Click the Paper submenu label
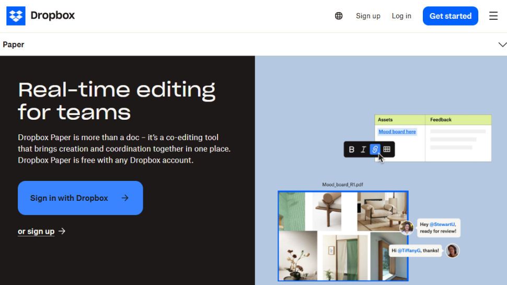This screenshot has width=507, height=285. [x=14, y=44]
